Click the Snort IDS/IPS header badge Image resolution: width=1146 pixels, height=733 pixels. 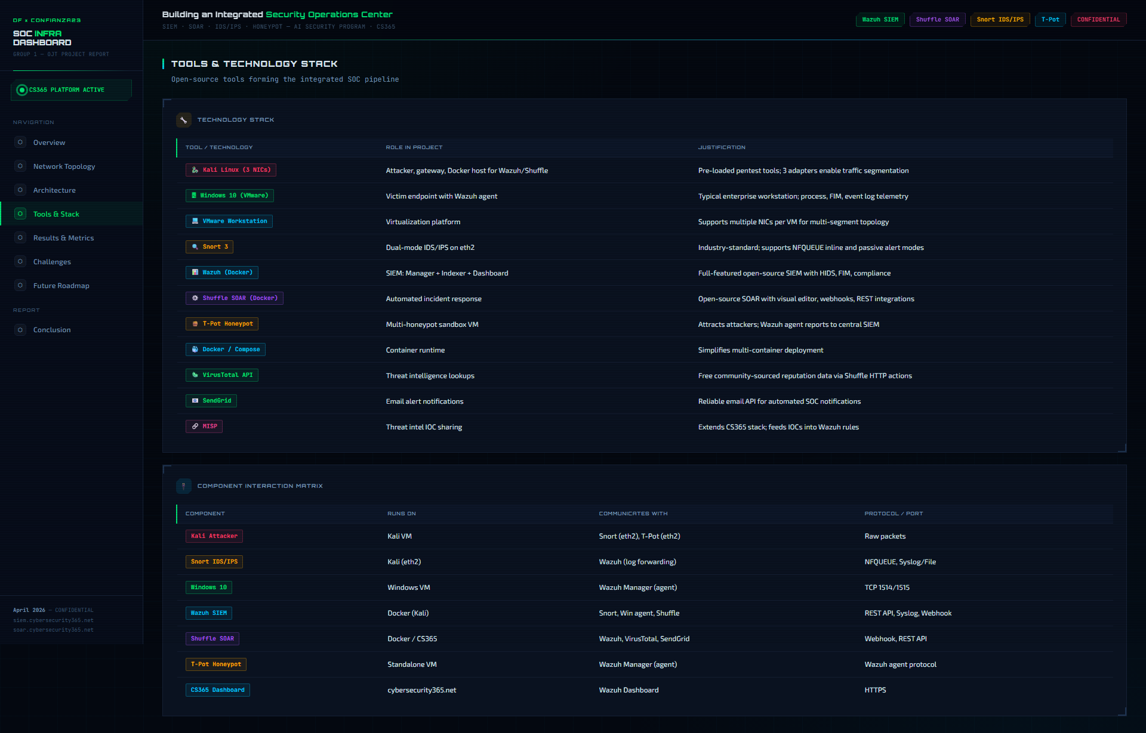1000,20
